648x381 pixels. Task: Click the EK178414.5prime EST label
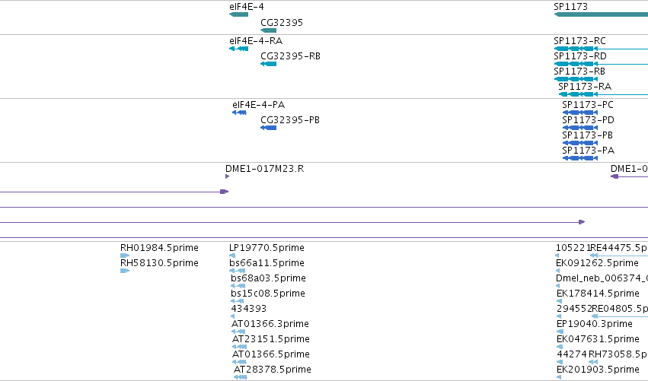[598, 294]
